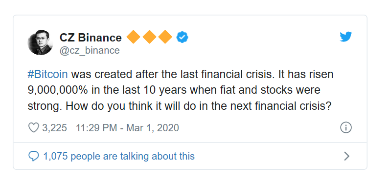The image size is (389, 183).
Task: Click the 3,225 likes count
Action: (55, 128)
